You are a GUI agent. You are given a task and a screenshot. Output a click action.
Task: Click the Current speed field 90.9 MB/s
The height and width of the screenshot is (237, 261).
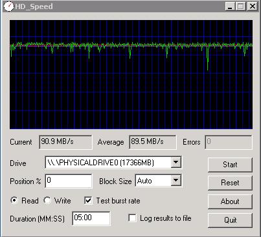click(x=65, y=142)
